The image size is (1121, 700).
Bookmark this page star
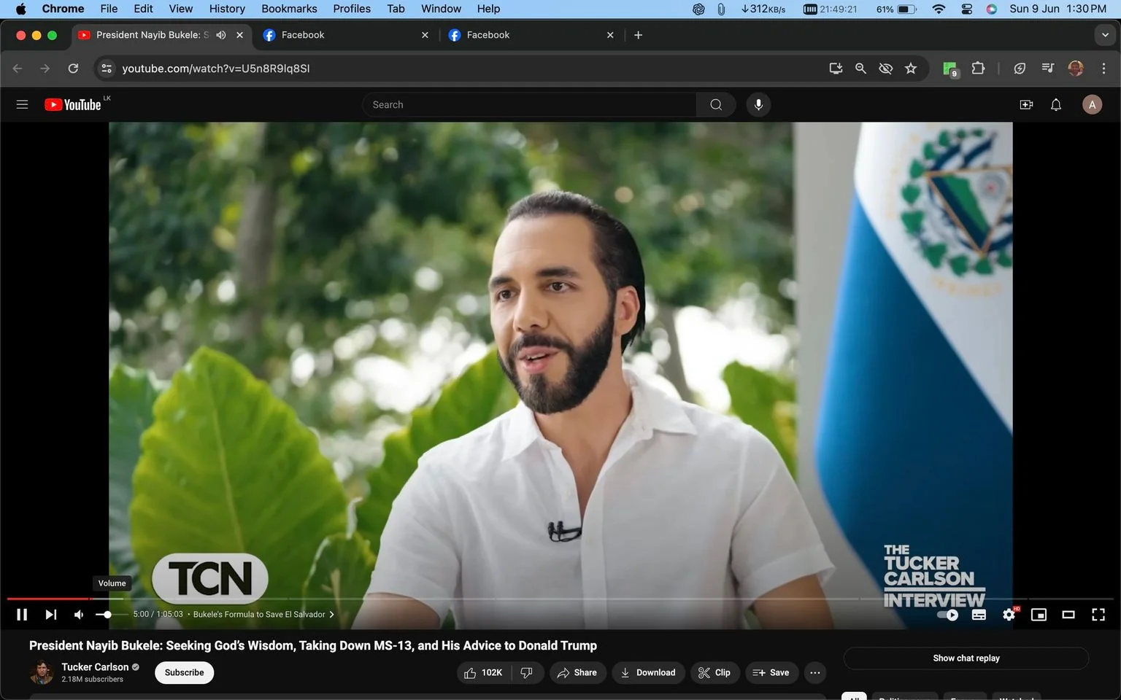[x=911, y=68]
